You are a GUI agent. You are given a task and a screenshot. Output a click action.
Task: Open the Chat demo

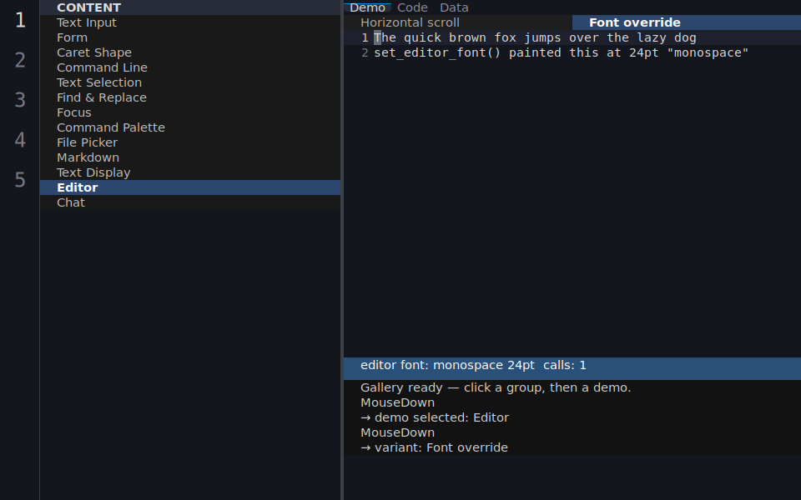[x=190, y=202]
